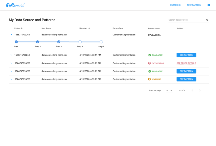The image size is (216, 146).
Task: Click the Step 3 progress marker
Action: [59, 42]
